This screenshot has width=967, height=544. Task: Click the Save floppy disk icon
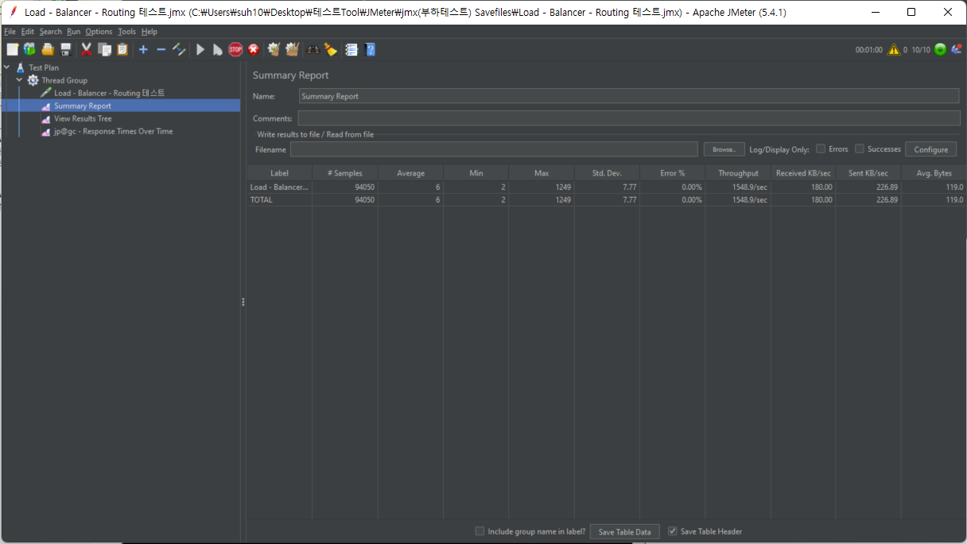[x=66, y=50]
